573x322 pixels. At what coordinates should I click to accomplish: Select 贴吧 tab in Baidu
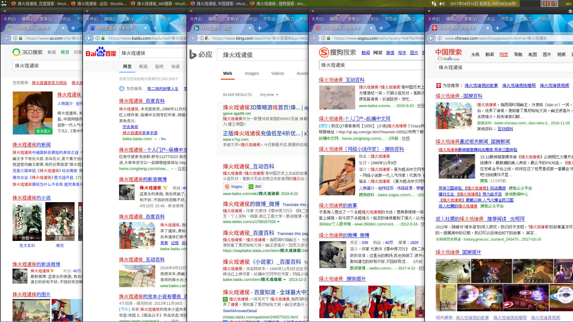coord(159,66)
